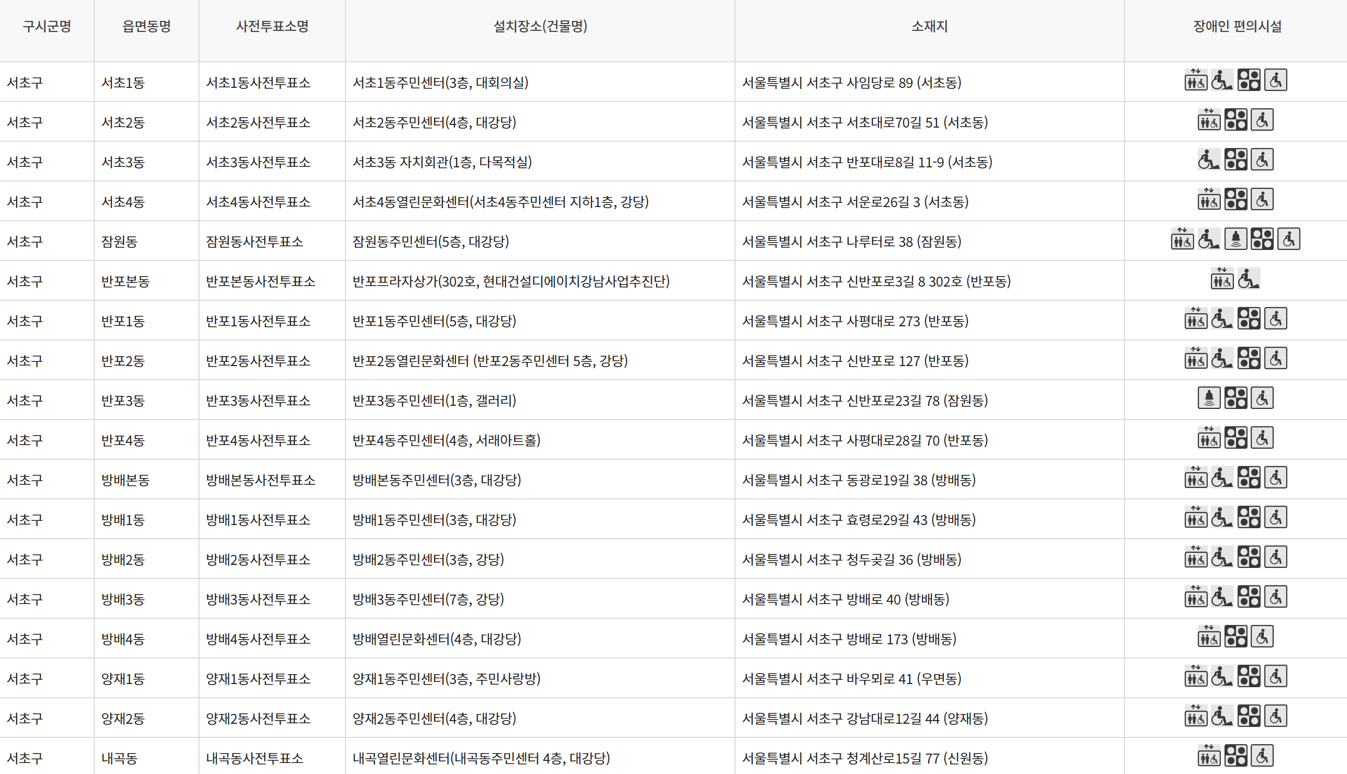
Task: Click call bell icon in 잠원동 row
Action: point(1235,240)
